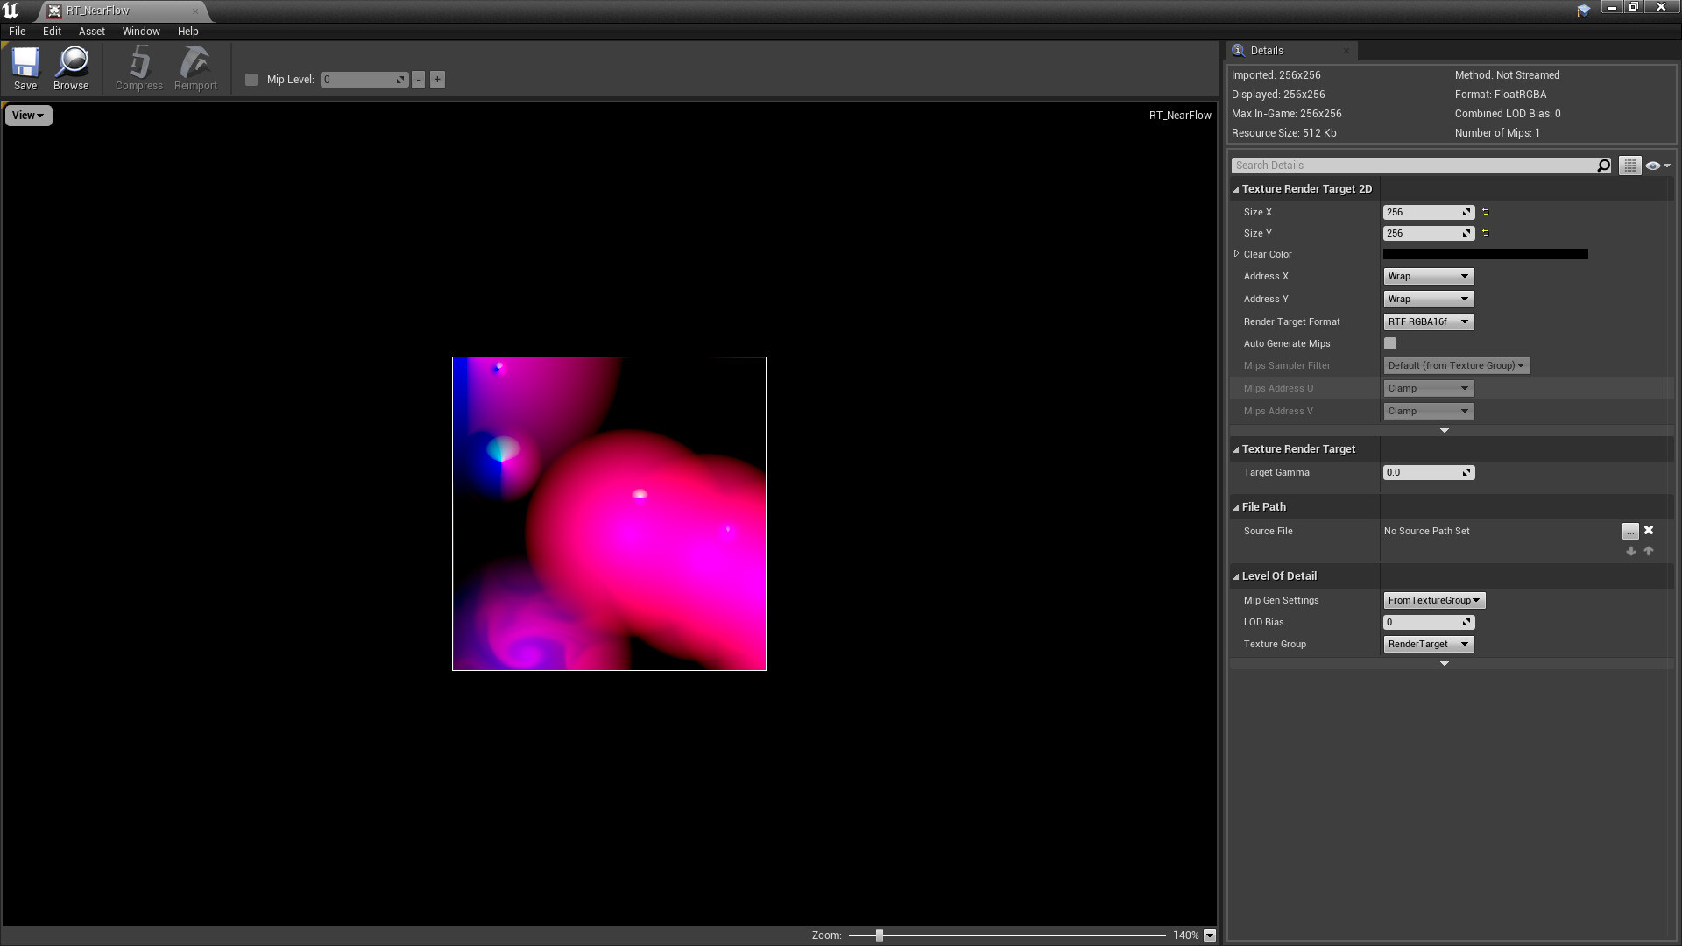Click the black Clear Color swatch
Screen dimensions: 1682x946
tap(1485, 254)
